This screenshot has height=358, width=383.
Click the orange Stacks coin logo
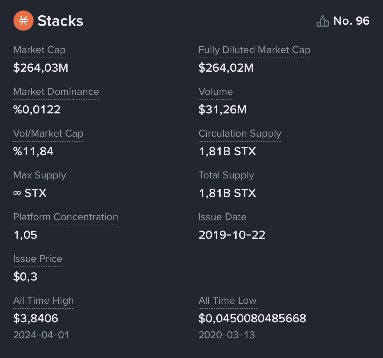click(x=24, y=21)
